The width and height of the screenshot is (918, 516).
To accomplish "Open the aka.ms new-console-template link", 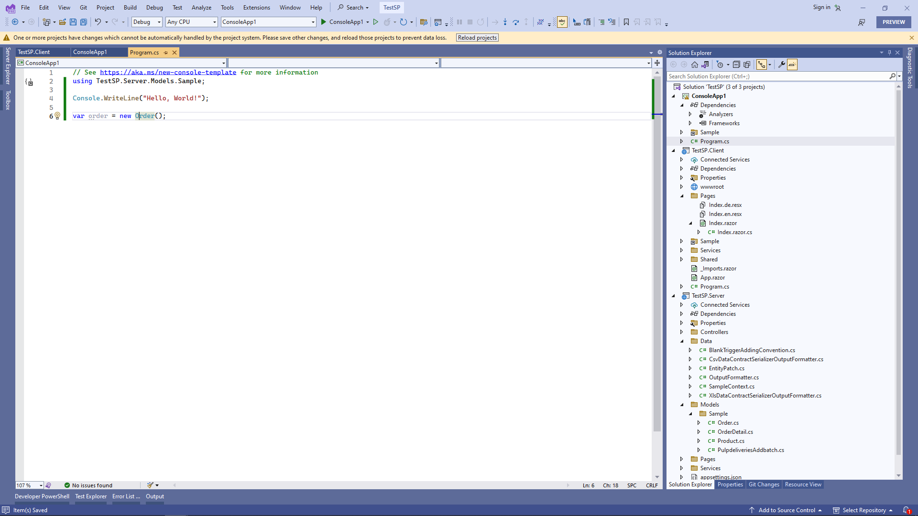I will click(x=168, y=72).
